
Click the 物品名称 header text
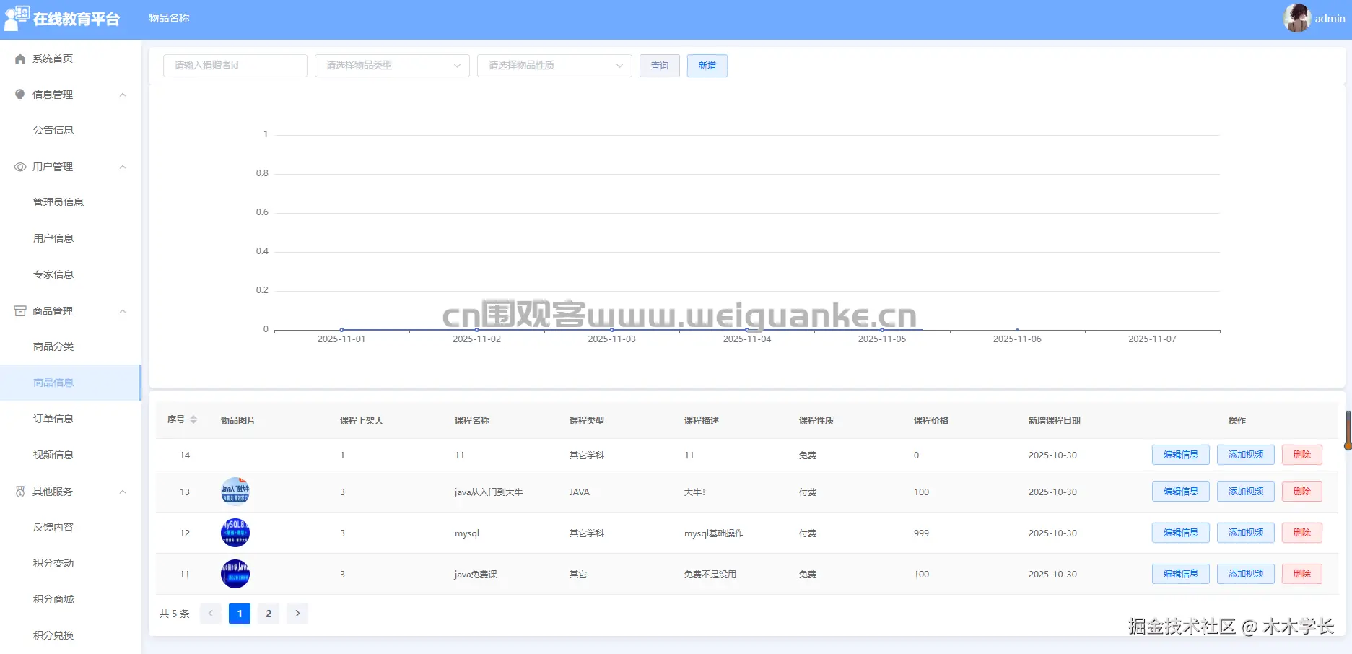(x=169, y=18)
